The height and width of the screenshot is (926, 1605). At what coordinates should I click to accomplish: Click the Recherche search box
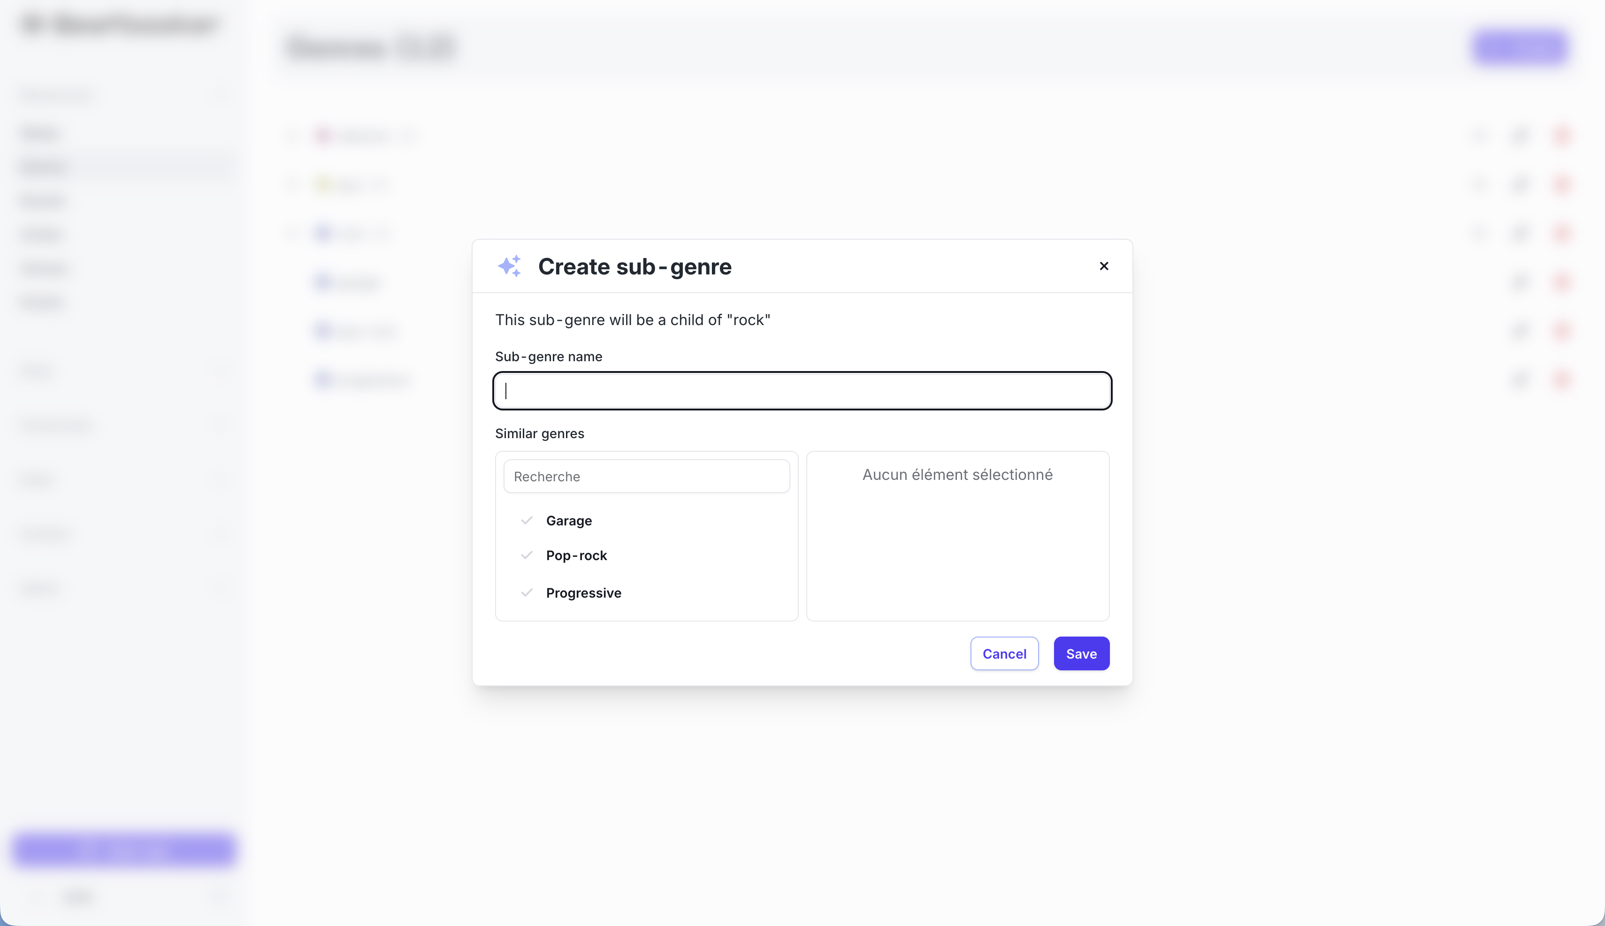646,476
